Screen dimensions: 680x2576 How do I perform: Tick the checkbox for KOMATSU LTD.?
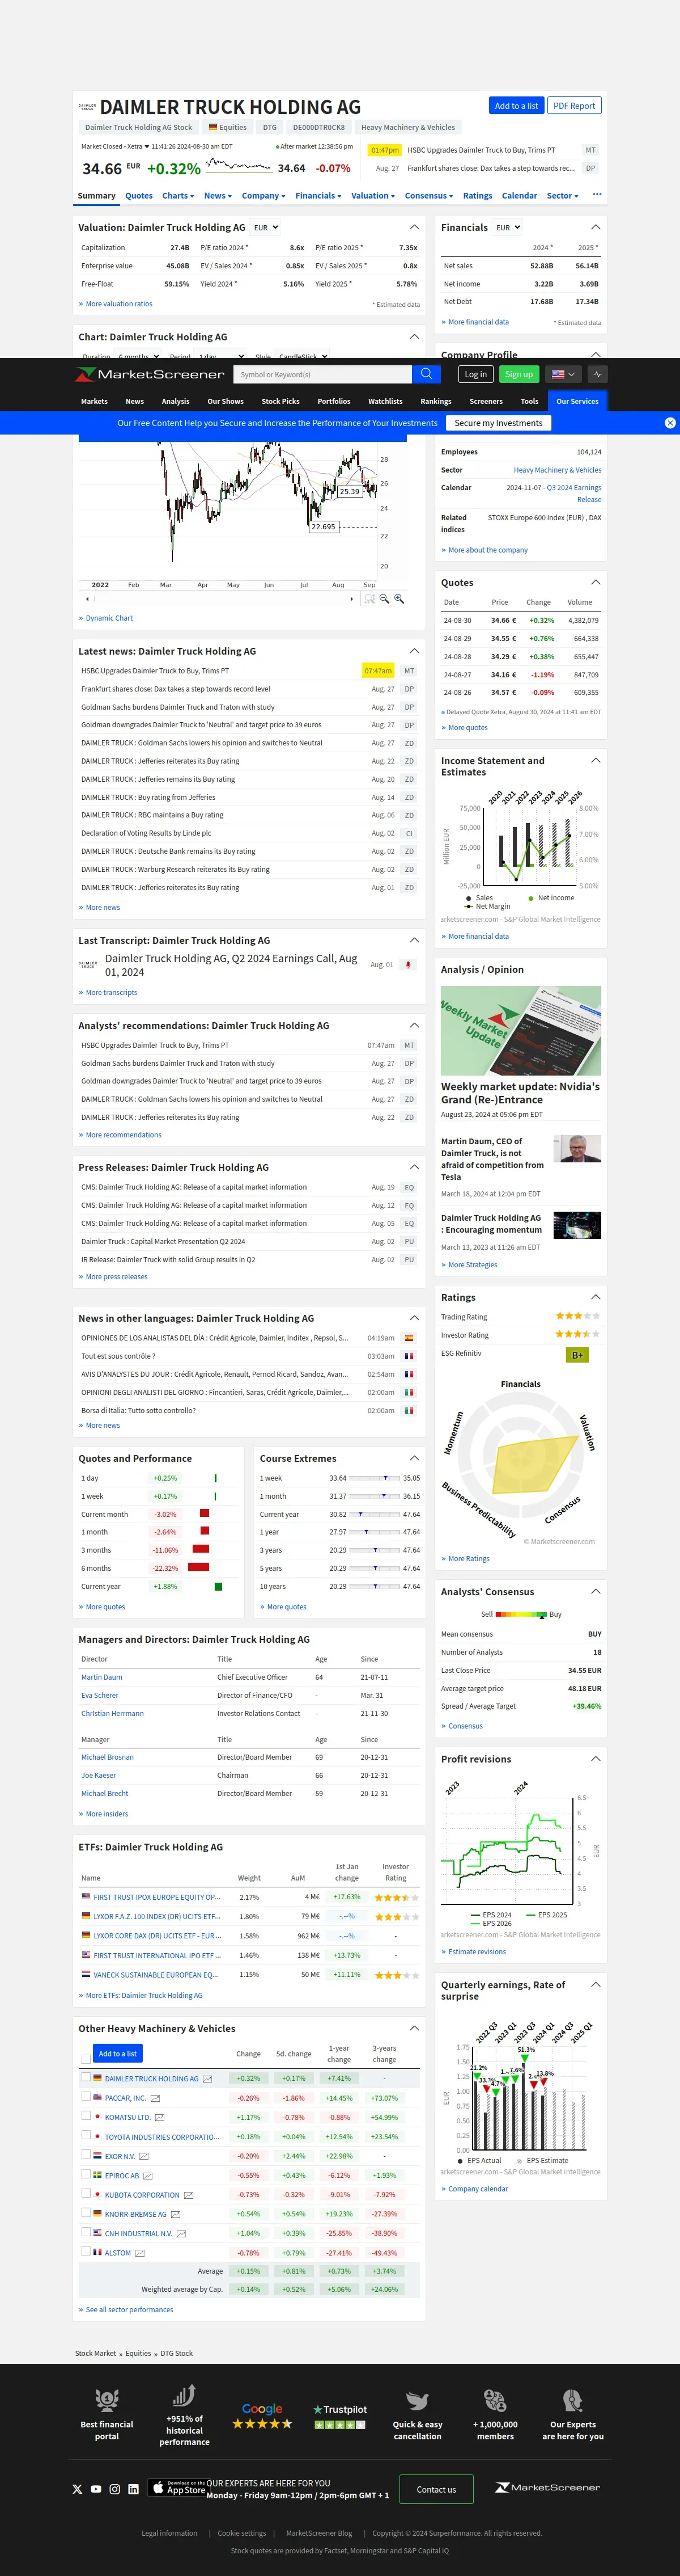[86, 2115]
